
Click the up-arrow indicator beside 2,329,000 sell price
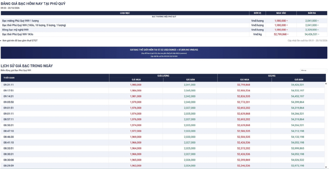coord(318,30)
